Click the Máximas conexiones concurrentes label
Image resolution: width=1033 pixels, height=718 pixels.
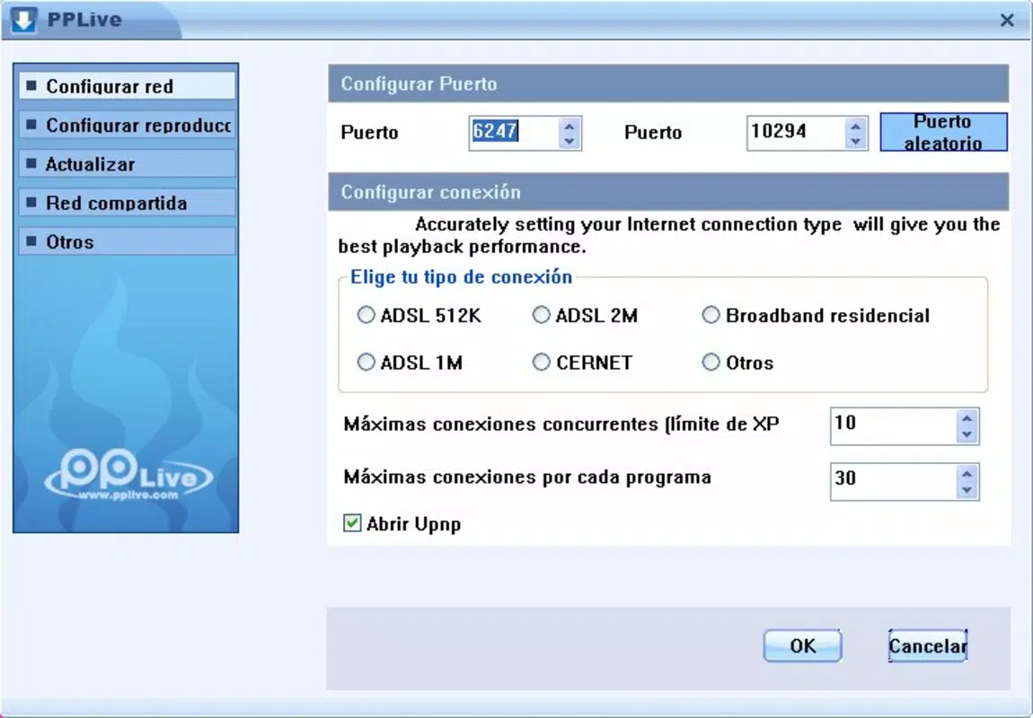pos(561,424)
